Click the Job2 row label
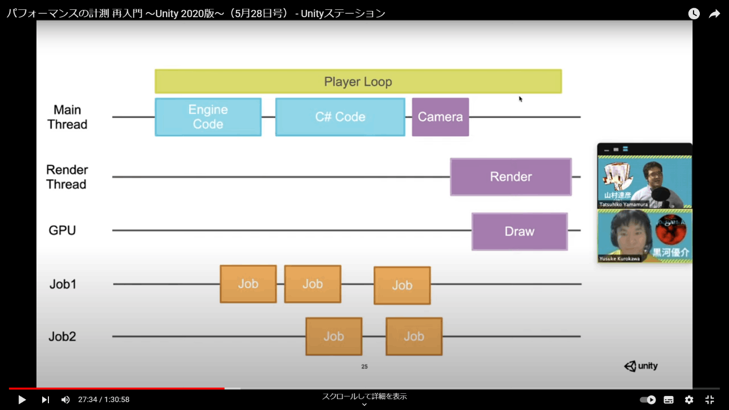This screenshot has width=729, height=410. click(62, 337)
